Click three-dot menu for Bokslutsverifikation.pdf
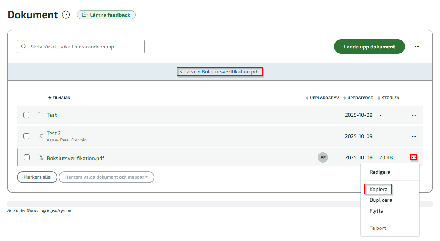Image resolution: width=440 pixels, height=241 pixels. [x=414, y=157]
